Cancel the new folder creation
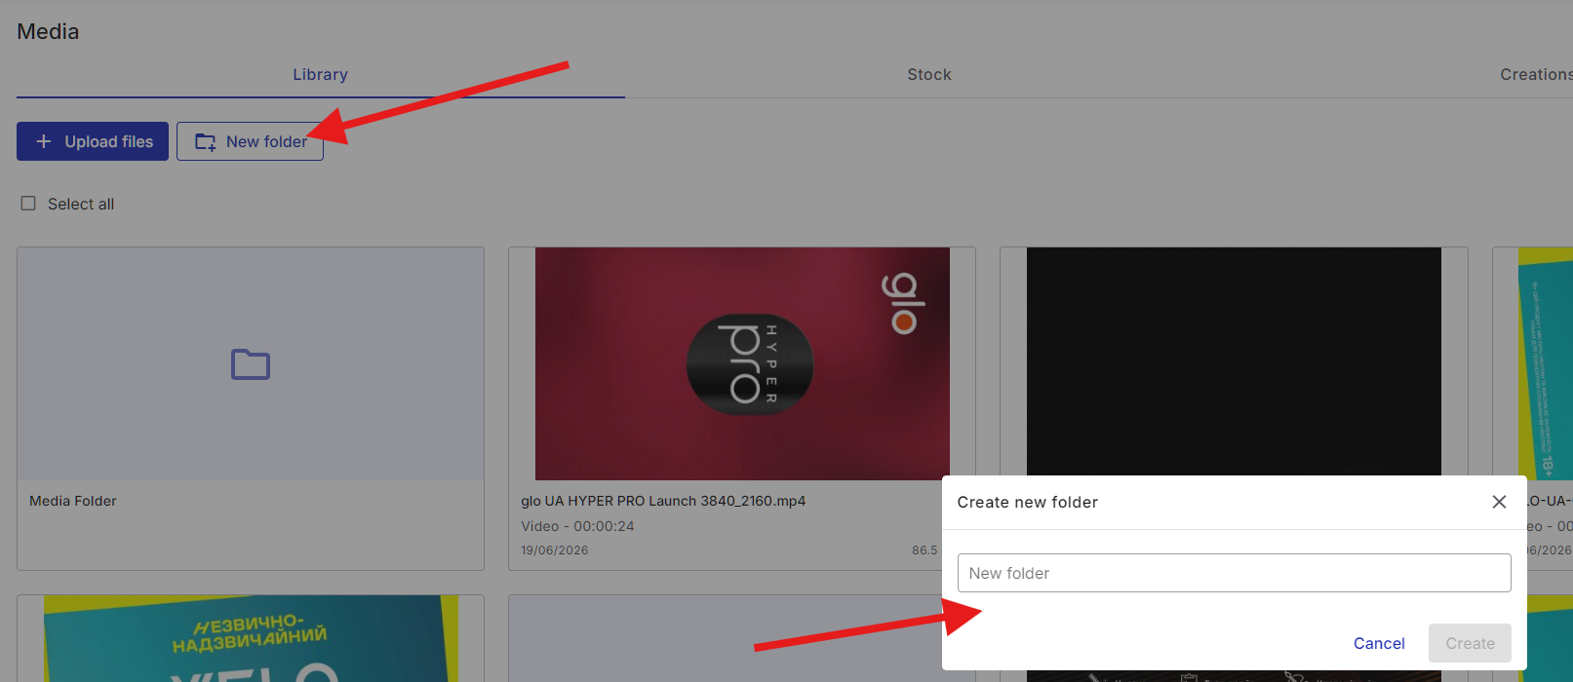1573x682 pixels. coord(1379,643)
